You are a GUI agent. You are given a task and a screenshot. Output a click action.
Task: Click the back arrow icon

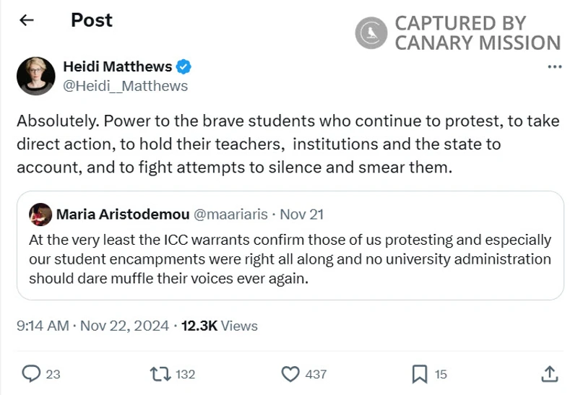(x=27, y=20)
